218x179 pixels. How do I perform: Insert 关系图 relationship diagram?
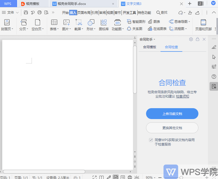[x=135, y=29]
